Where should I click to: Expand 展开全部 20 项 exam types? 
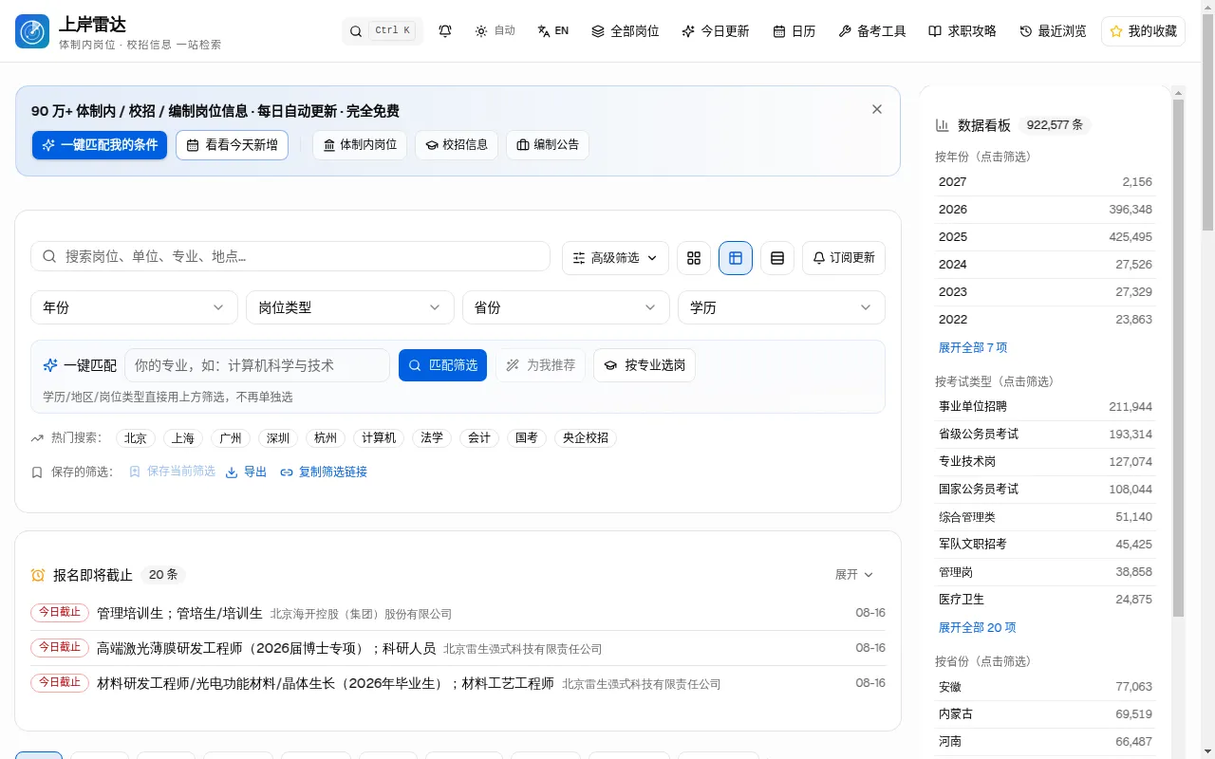tap(977, 628)
